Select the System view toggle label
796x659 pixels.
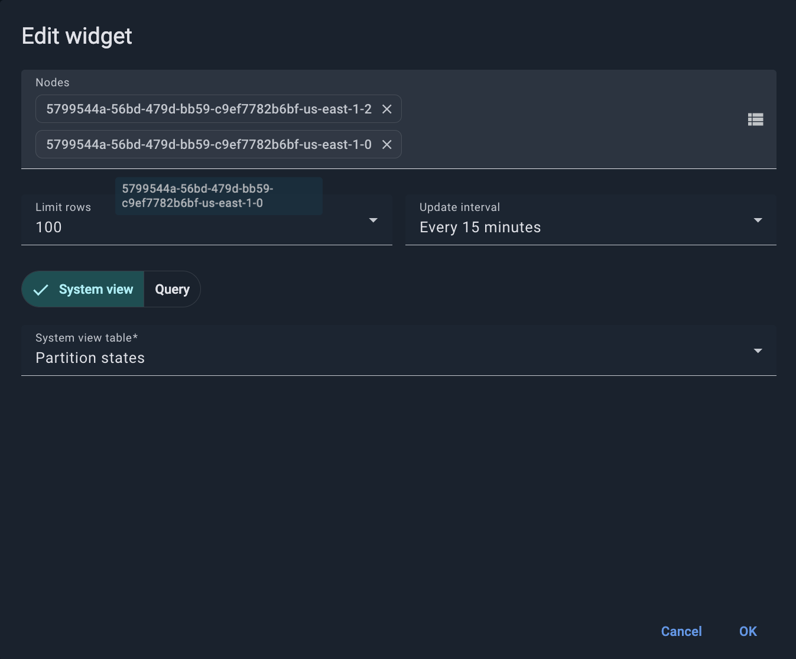[x=96, y=290]
